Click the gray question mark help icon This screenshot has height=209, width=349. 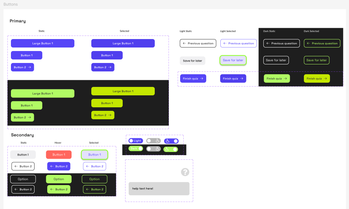tap(185, 172)
